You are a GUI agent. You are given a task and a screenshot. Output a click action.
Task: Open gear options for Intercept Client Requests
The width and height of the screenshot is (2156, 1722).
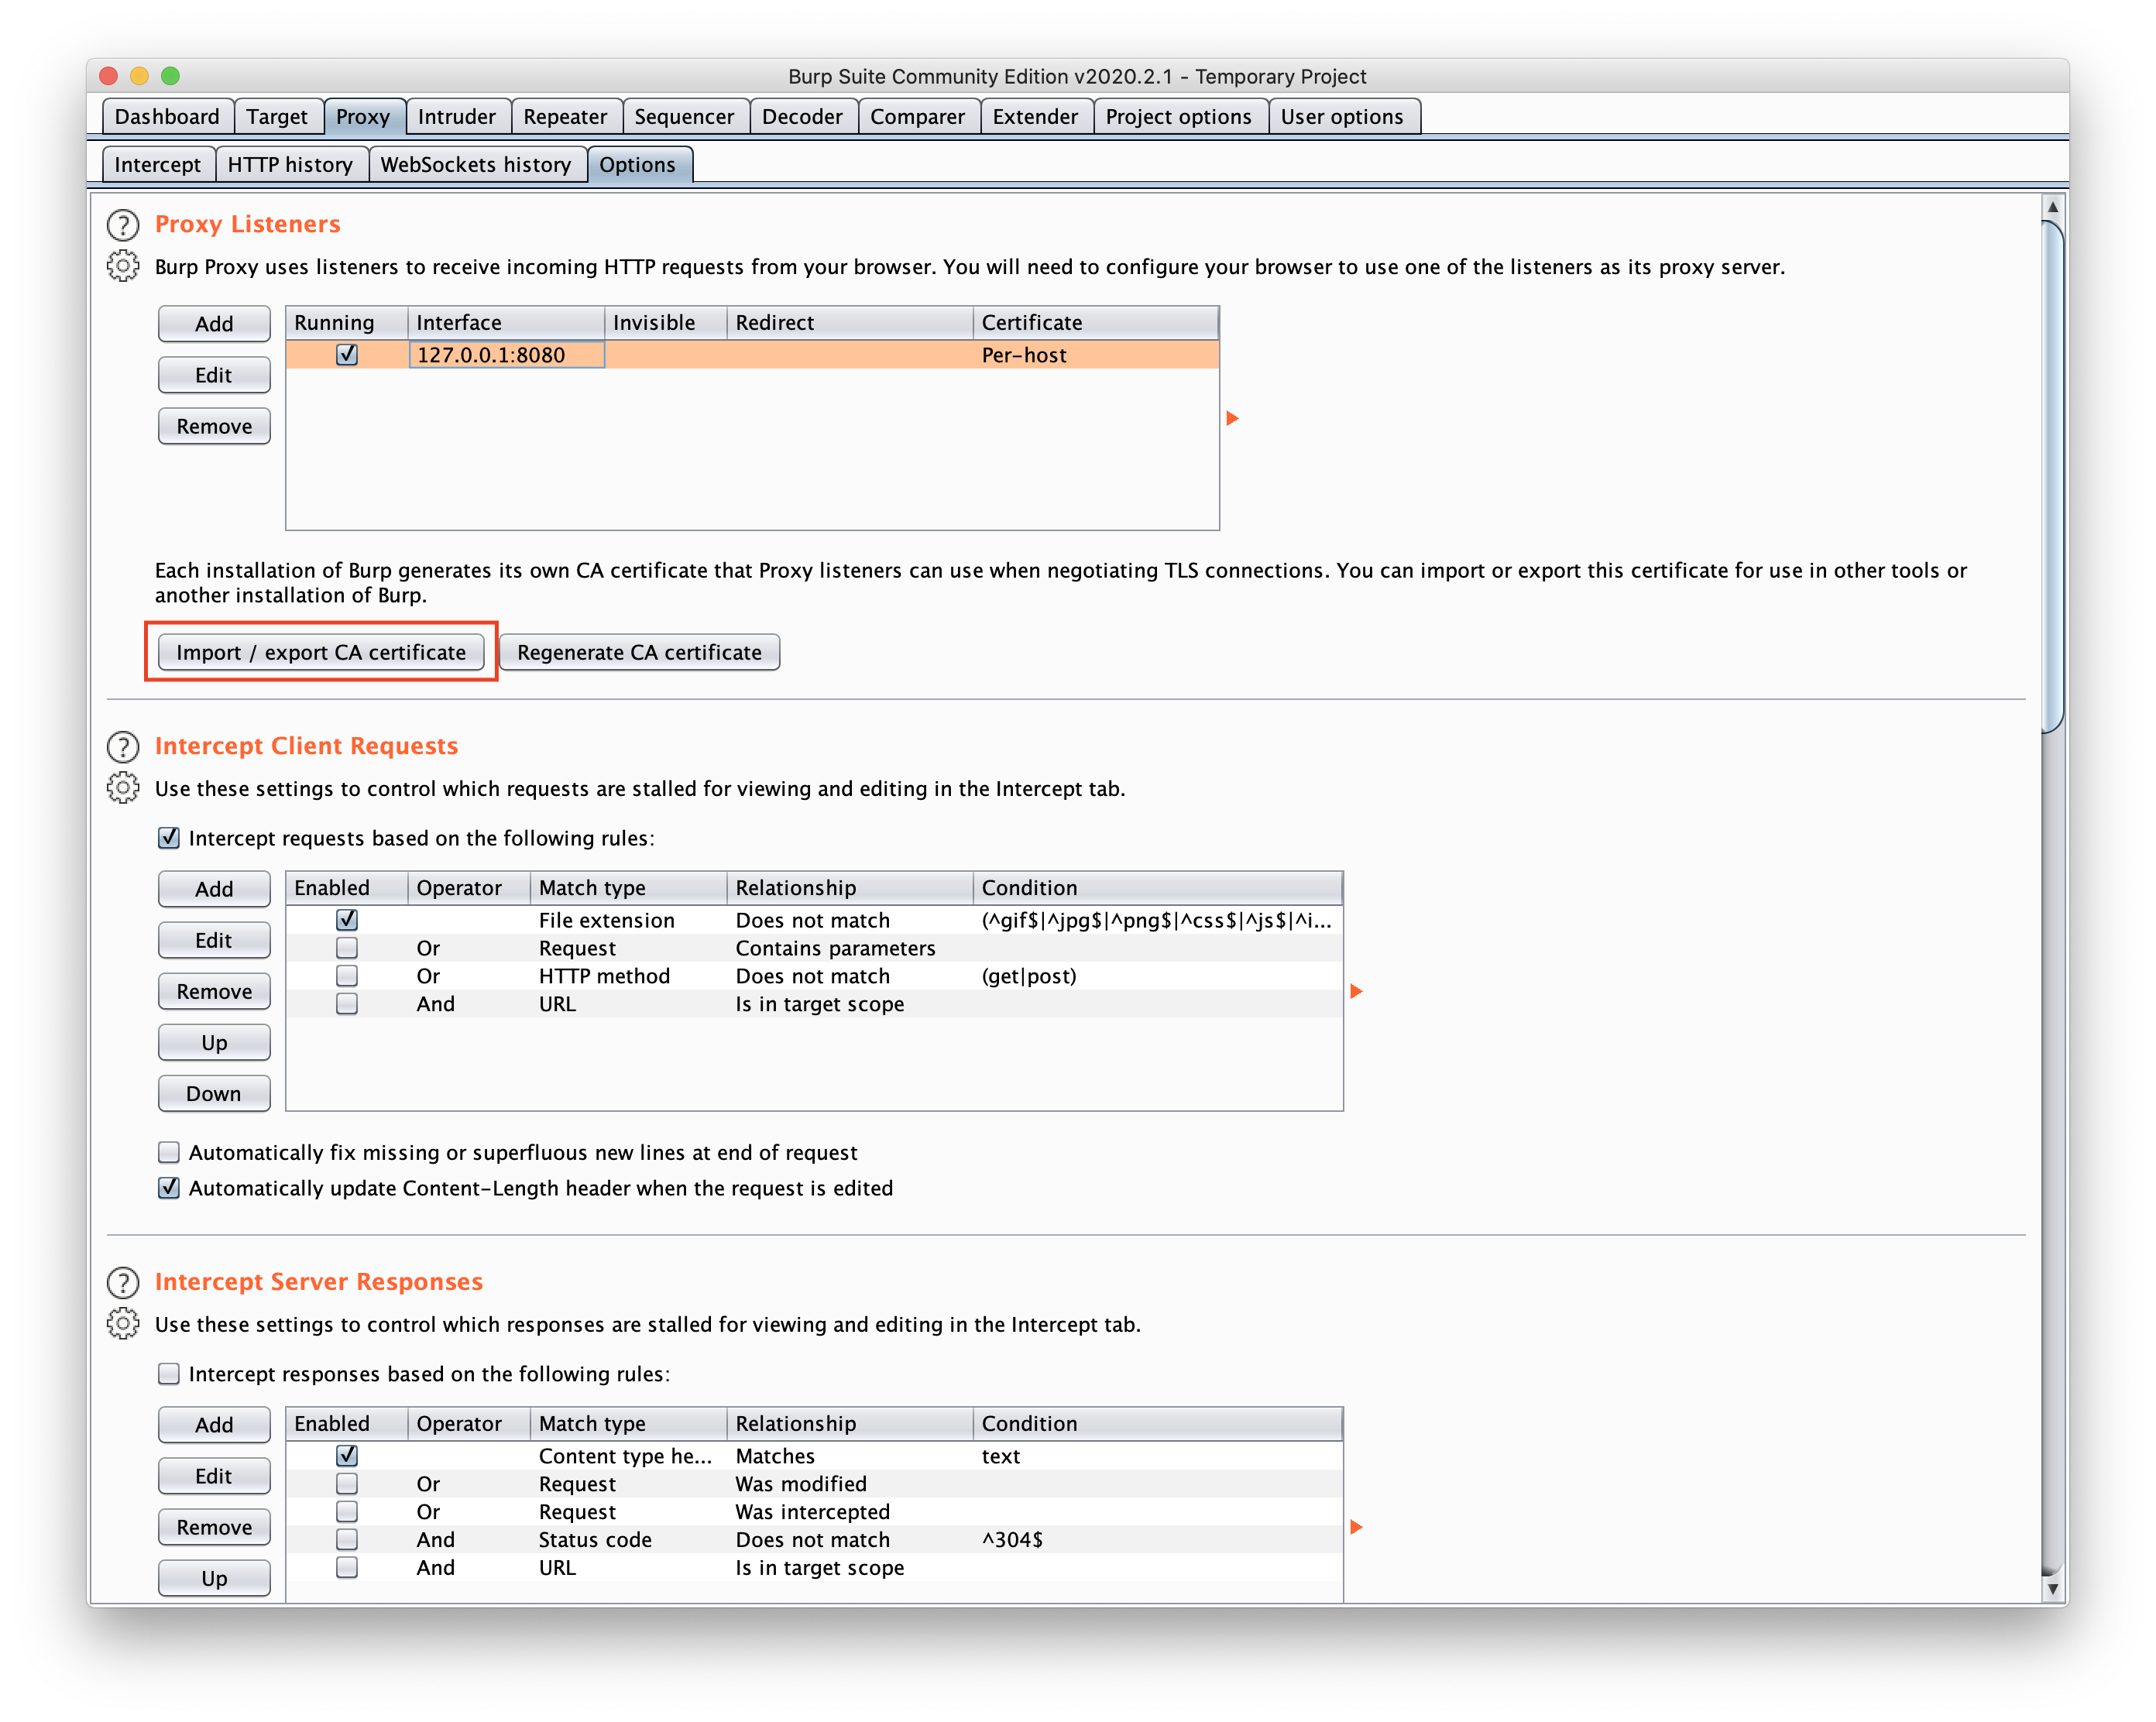coord(122,788)
